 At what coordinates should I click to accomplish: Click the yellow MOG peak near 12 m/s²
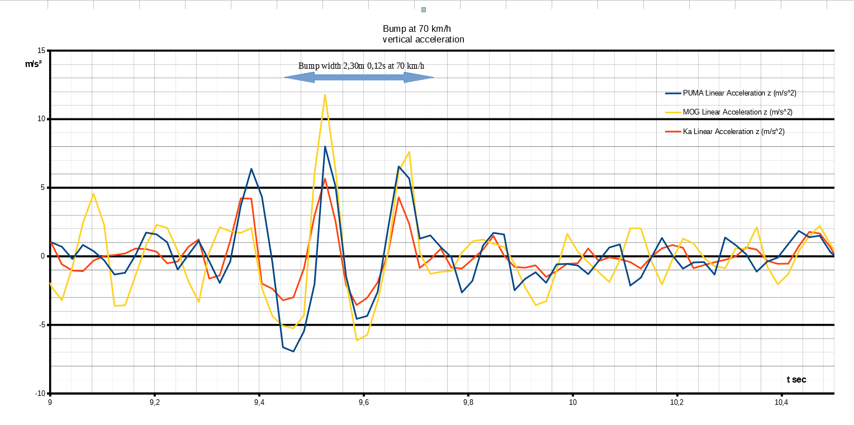coord(325,95)
